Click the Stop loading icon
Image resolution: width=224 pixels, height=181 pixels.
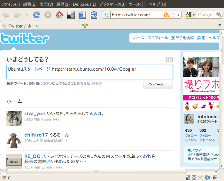(48, 15)
